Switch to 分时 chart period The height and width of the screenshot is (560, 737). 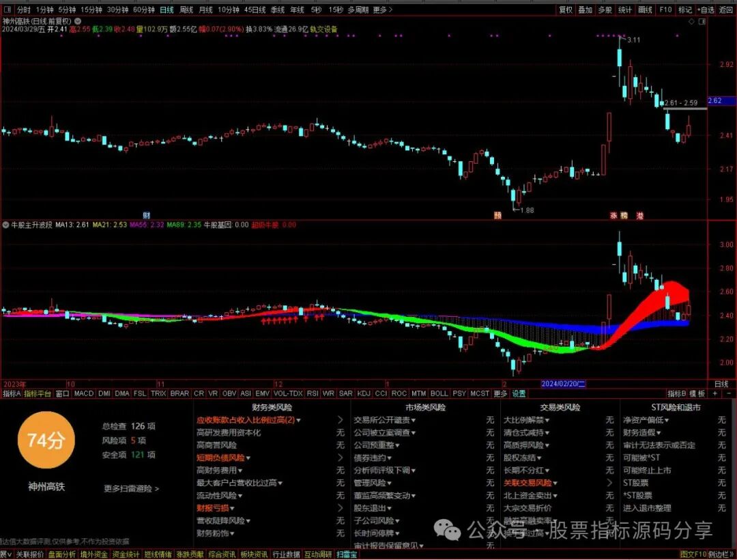[23, 10]
